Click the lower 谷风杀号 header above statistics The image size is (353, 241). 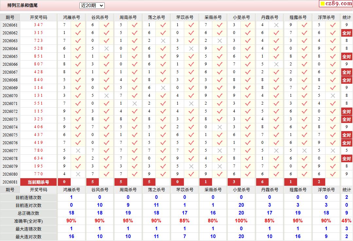tap(100, 190)
